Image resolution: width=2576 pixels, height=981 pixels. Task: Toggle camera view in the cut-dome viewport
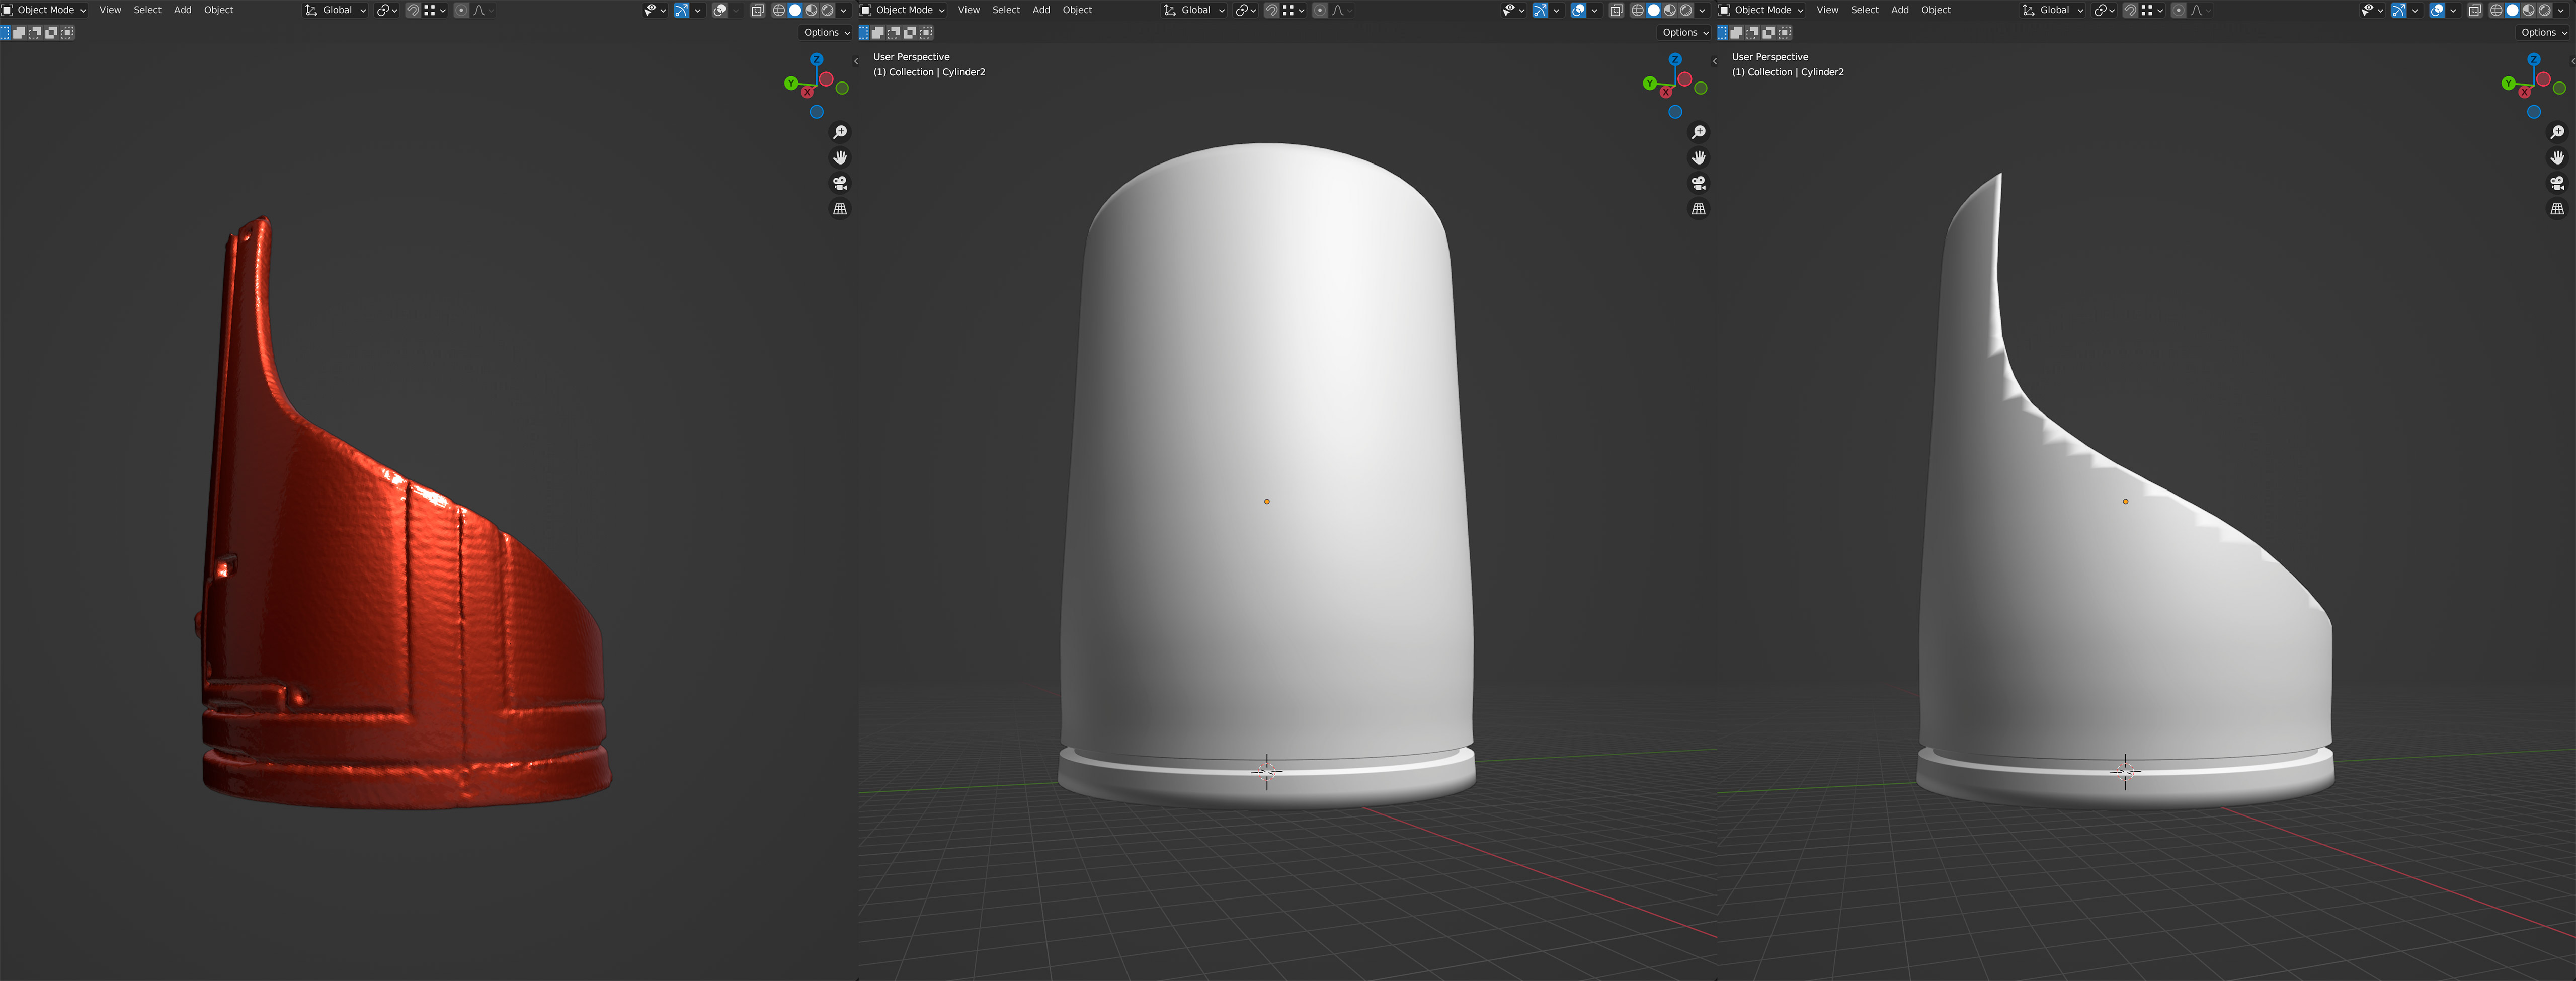click(2557, 183)
